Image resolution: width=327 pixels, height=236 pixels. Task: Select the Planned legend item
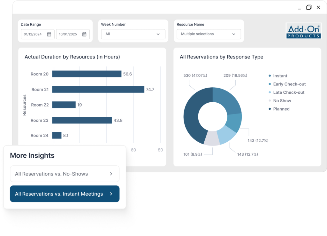(281, 109)
